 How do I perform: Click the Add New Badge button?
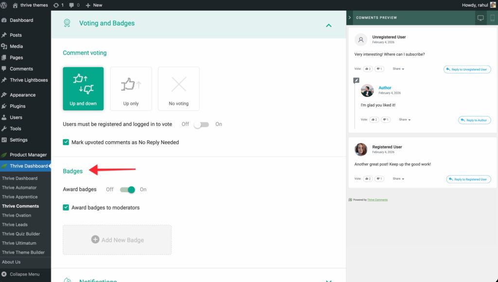click(117, 240)
